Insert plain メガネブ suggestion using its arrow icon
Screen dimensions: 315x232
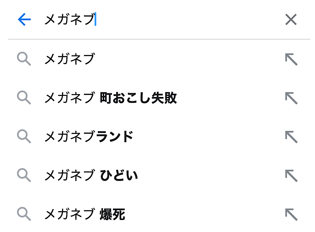point(291,59)
